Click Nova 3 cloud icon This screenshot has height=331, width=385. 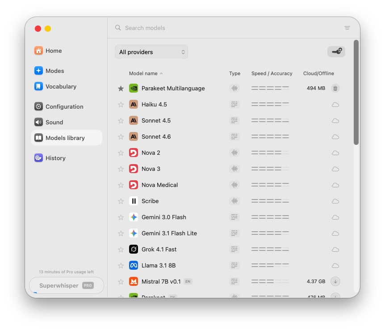tap(335, 169)
